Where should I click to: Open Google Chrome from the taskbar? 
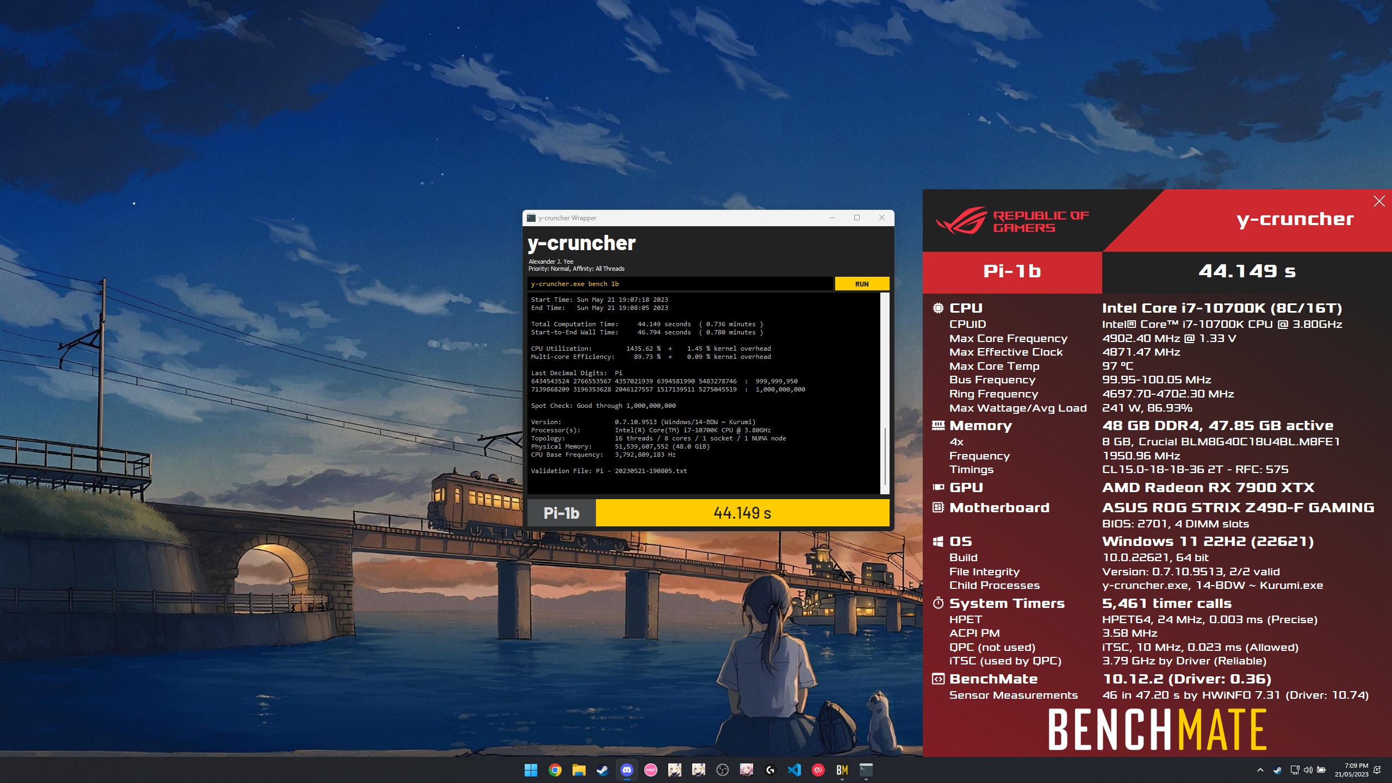(555, 770)
